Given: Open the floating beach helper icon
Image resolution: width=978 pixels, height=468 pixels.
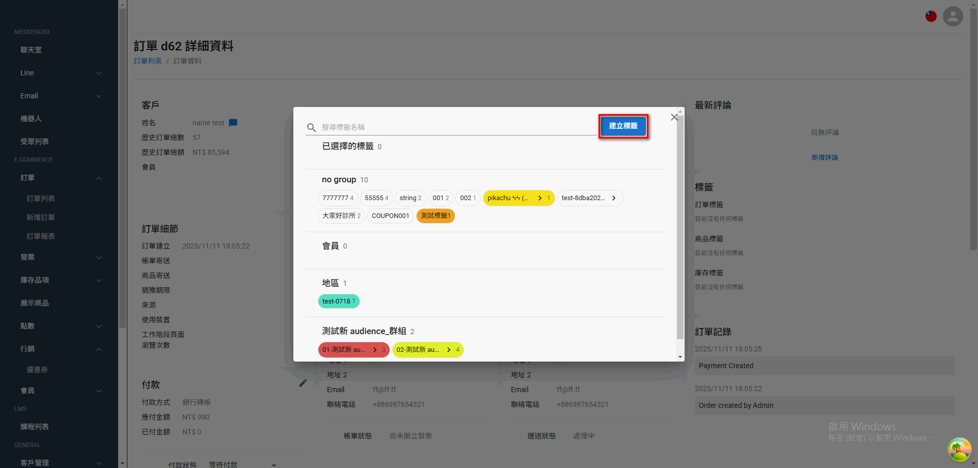Looking at the screenshot, I should (959, 449).
